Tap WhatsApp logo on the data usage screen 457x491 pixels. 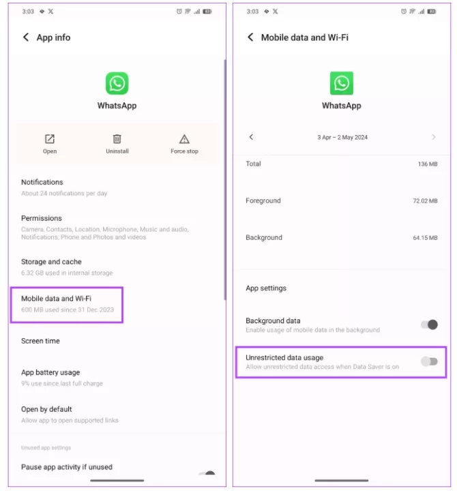[342, 83]
